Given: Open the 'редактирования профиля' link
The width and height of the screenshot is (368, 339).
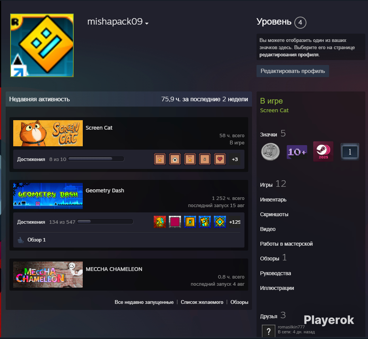Looking at the screenshot, I should coord(289,55).
